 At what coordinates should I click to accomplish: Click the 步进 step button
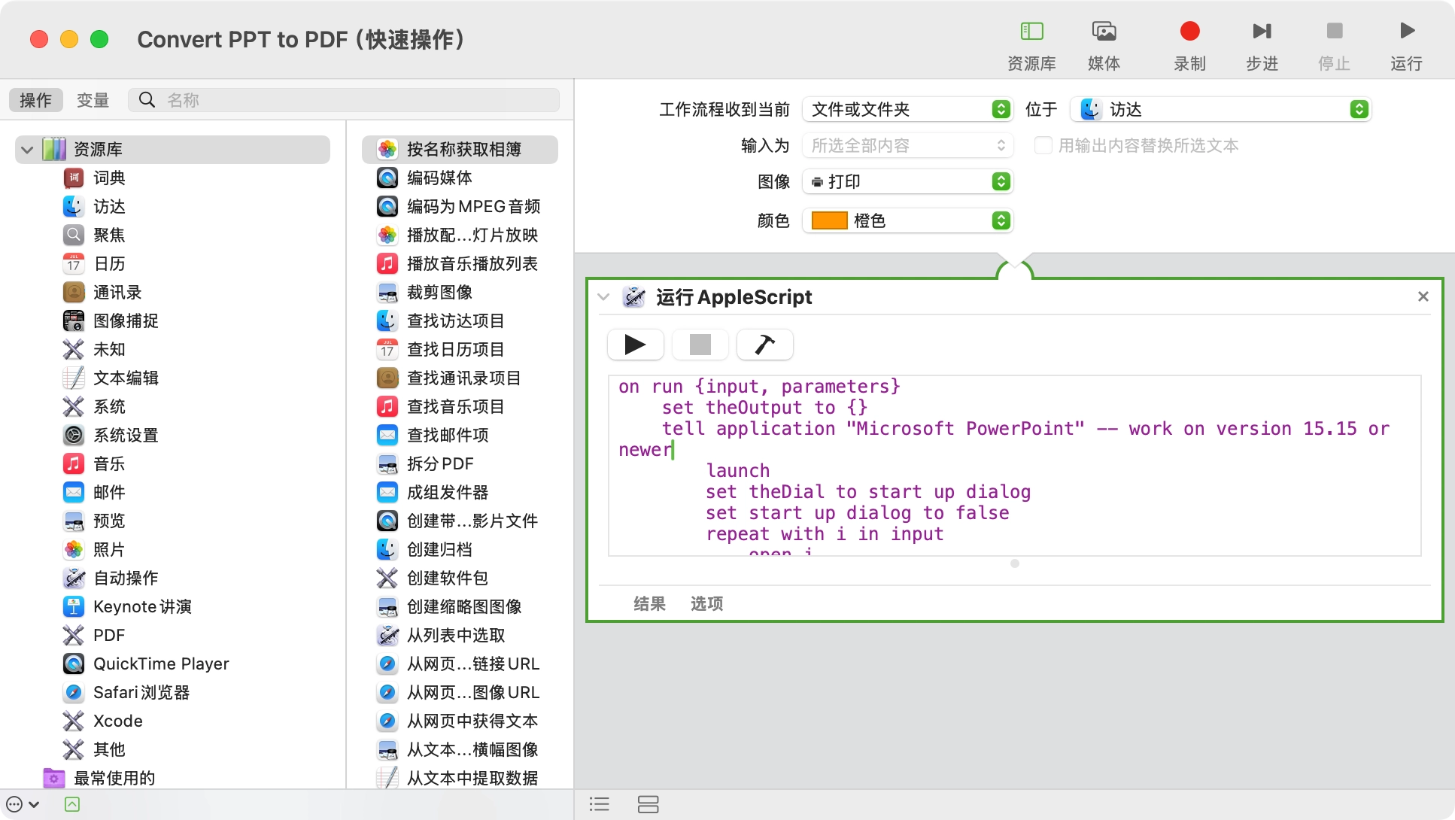(x=1262, y=45)
